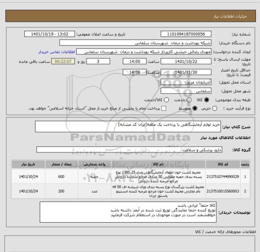The width and height of the screenshot is (260, 252).
Task: Click the شرح کلی نیاز description box
Action: [128, 127]
